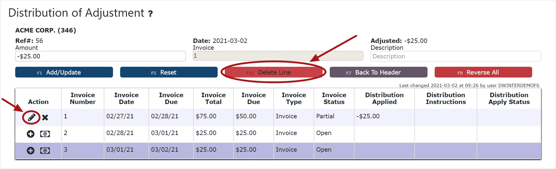Select the Invoice Number column header
The image size is (556, 169).
83,98
